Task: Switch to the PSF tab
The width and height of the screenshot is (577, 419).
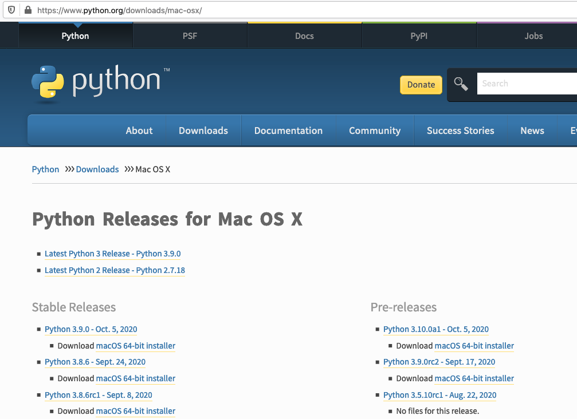Action: 190,35
